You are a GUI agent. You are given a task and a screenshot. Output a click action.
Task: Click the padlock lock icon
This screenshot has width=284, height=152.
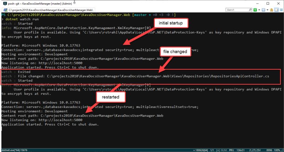pos(272,10)
